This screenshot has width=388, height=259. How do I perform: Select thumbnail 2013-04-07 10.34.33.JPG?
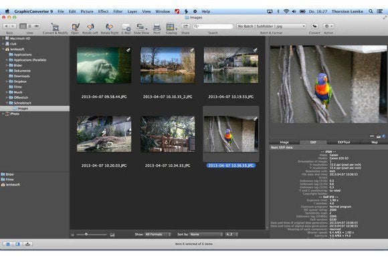tap(167, 134)
